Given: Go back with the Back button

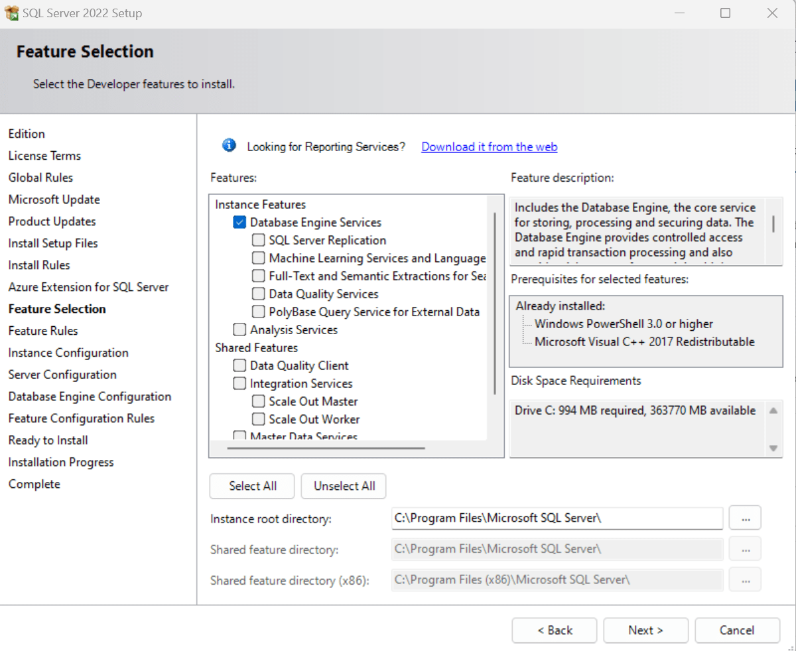Looking at the screenshot, I should 555,630.
